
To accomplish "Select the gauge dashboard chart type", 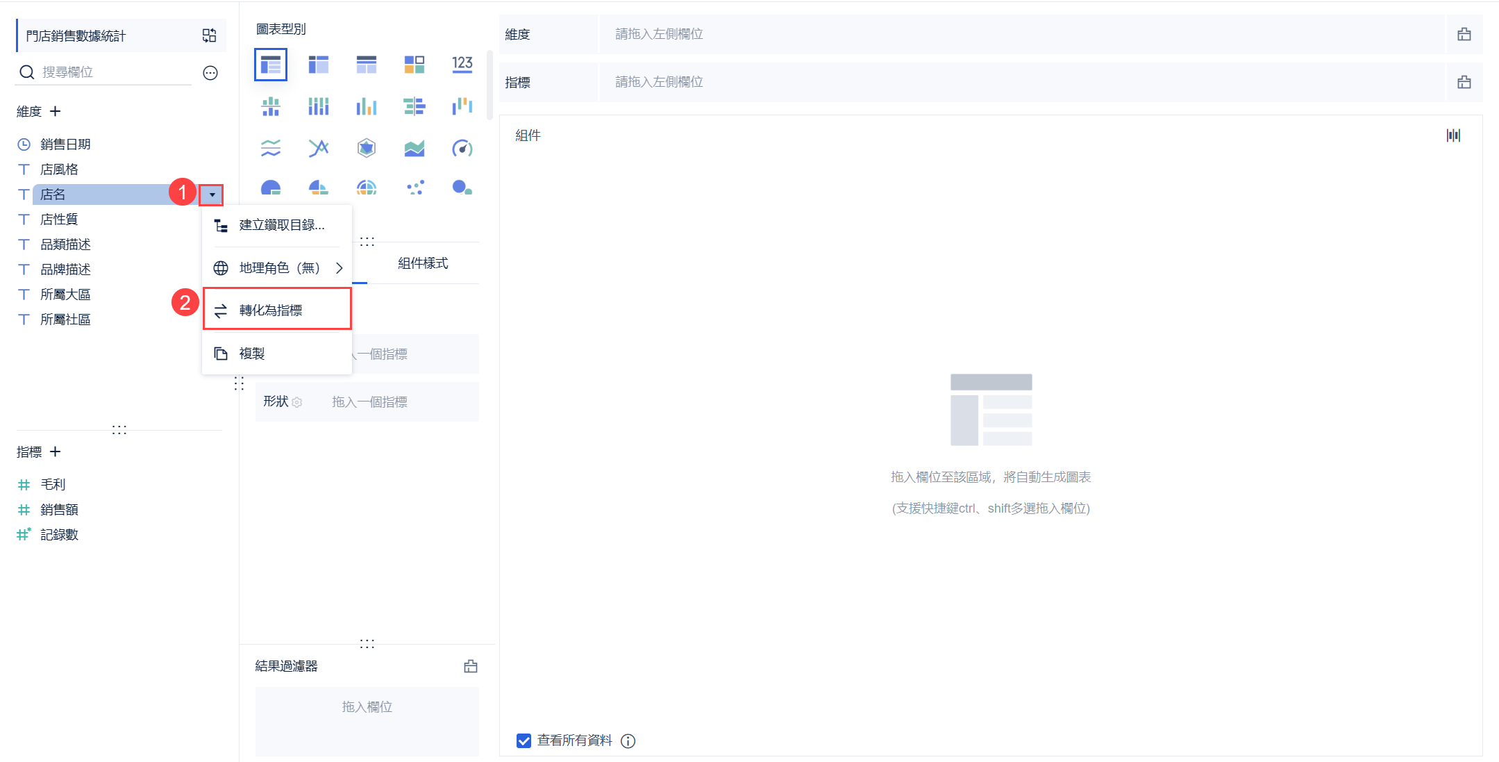I will pyautogui.click(x=462, y=148).
